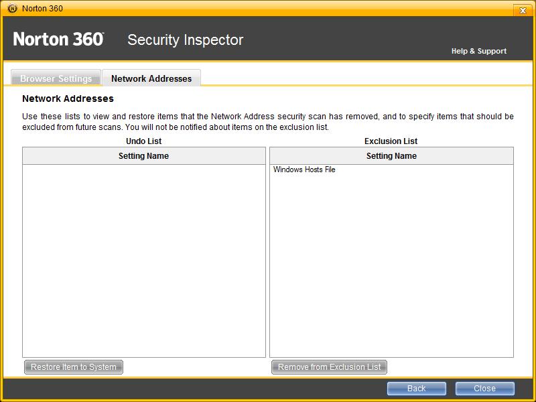Screen dimensions: 536x402
Task: Click the Close button at the bottom
Action: click(x=484, y=389)
